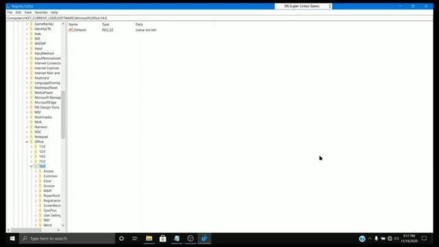Select the MAPI folder icon
Image resolution: width=439 pixels, height=247 pixels.
[x=40, y=191]
